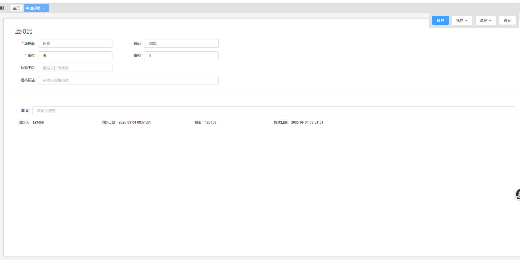Click the 创建人 value 123456

click(38, 122)
